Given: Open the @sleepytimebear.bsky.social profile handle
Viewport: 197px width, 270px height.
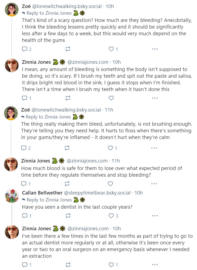Looking at the screenshot, I should 97,193.
